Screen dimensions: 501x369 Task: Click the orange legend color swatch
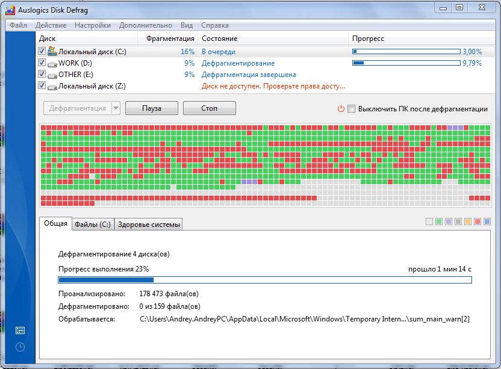[x=468, y=222]
